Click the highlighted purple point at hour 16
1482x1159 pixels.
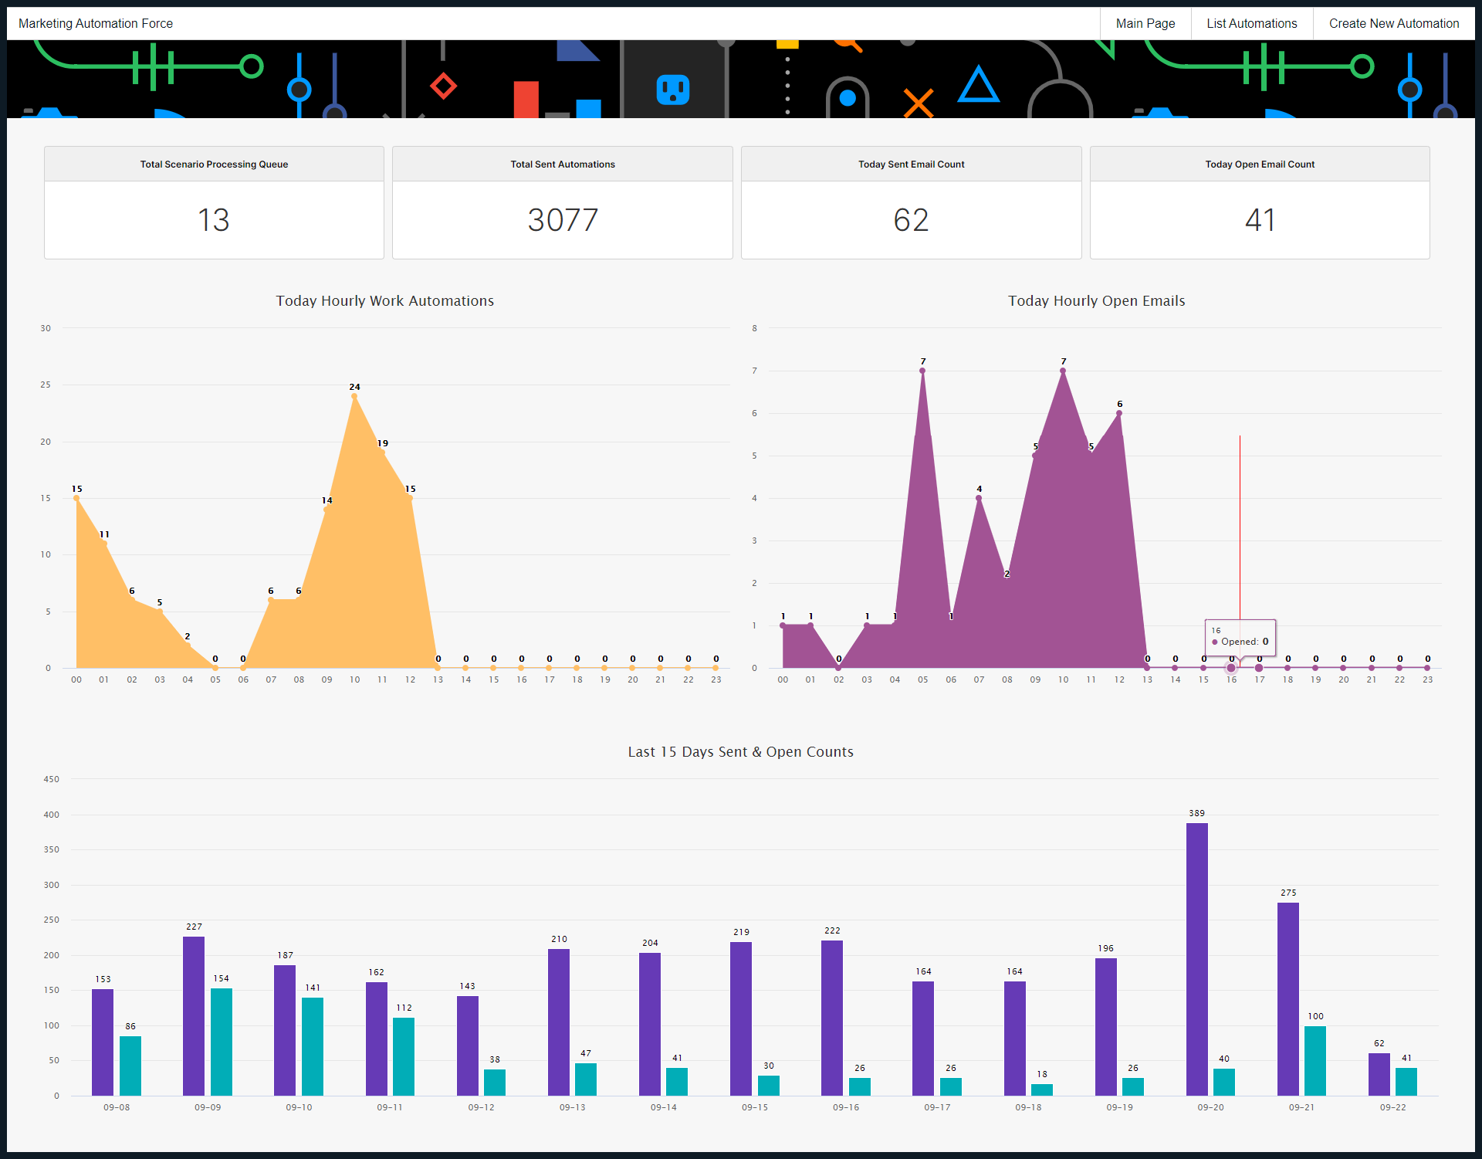click(1231, 668)
